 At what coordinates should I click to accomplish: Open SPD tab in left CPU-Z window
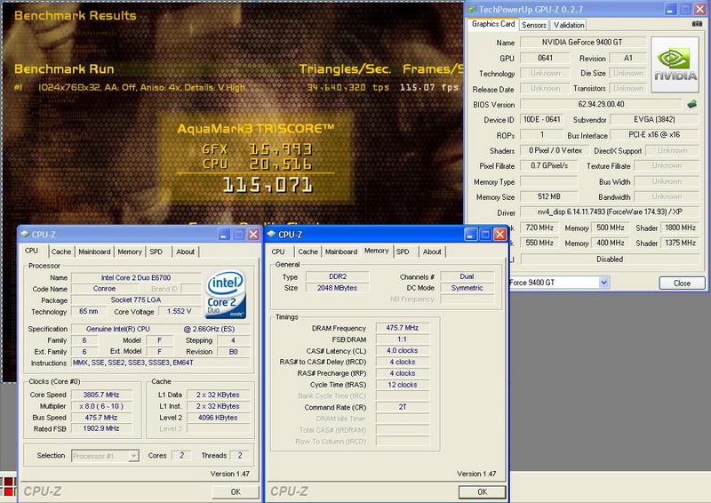click(156, 251)
